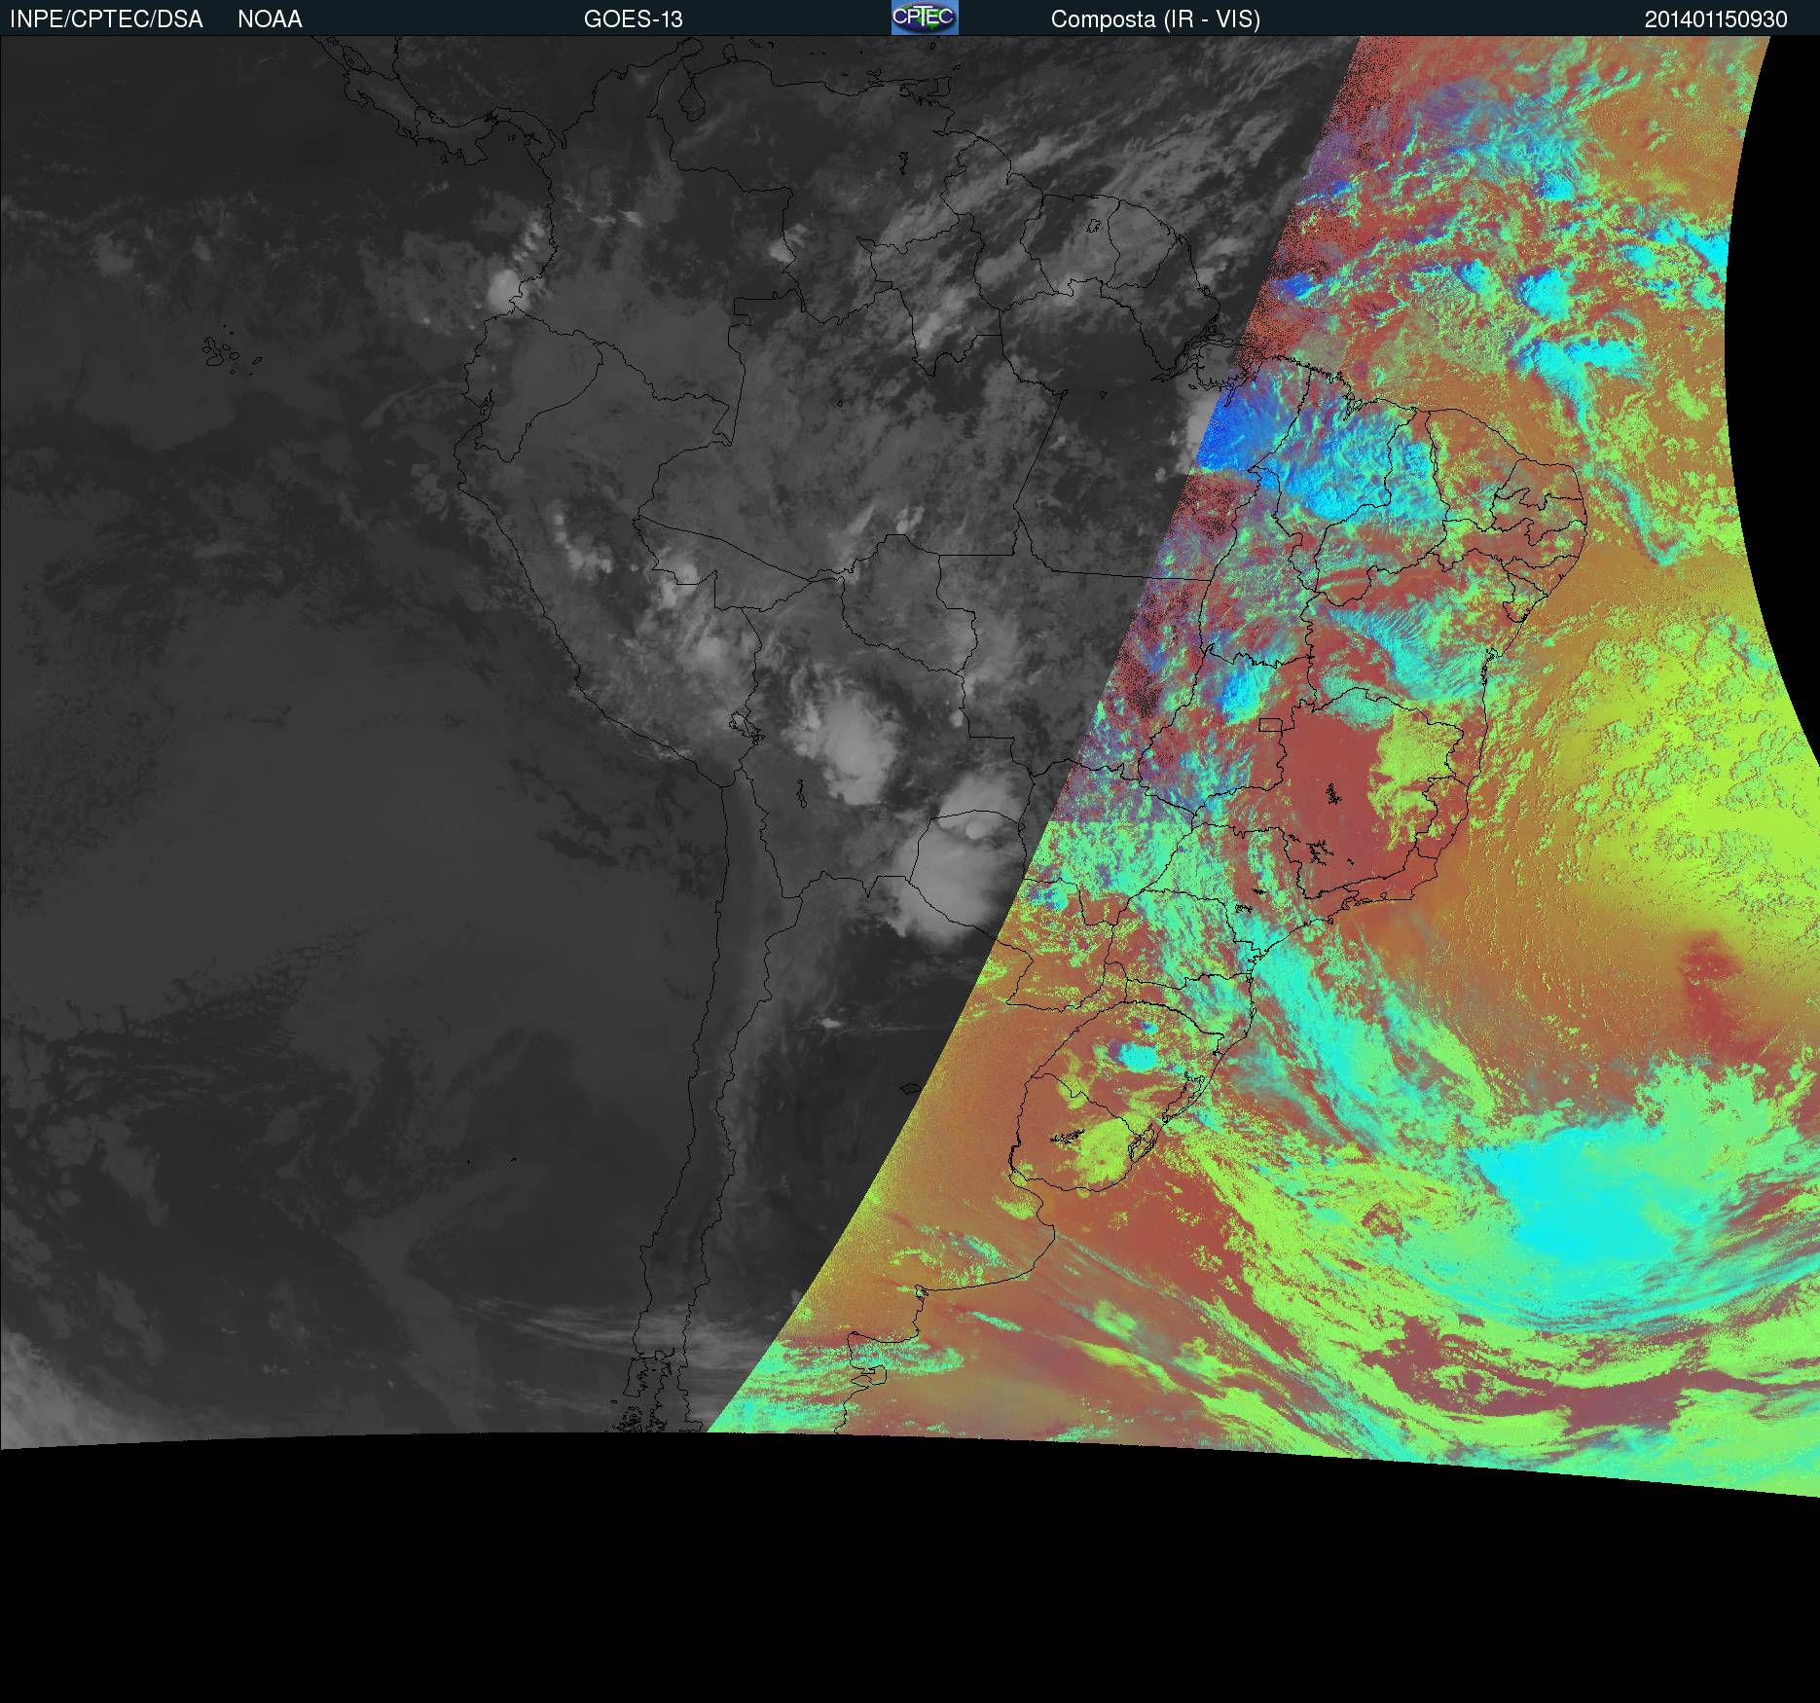This screenshot has width=1820, height=1703.
Task: Click the rectangular Distrito Federal outline in Brazil
Action: click(x=1269, y=725)
